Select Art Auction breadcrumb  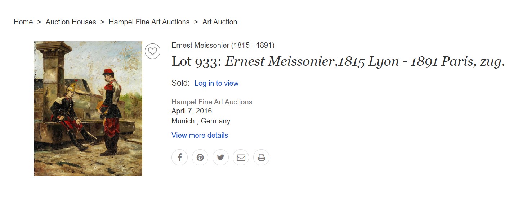(220, 22)
